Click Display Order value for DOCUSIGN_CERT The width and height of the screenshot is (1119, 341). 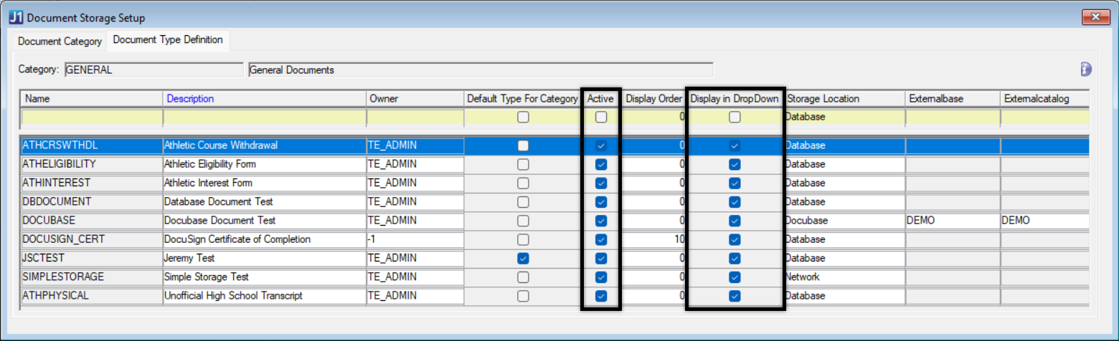(653, 239)
